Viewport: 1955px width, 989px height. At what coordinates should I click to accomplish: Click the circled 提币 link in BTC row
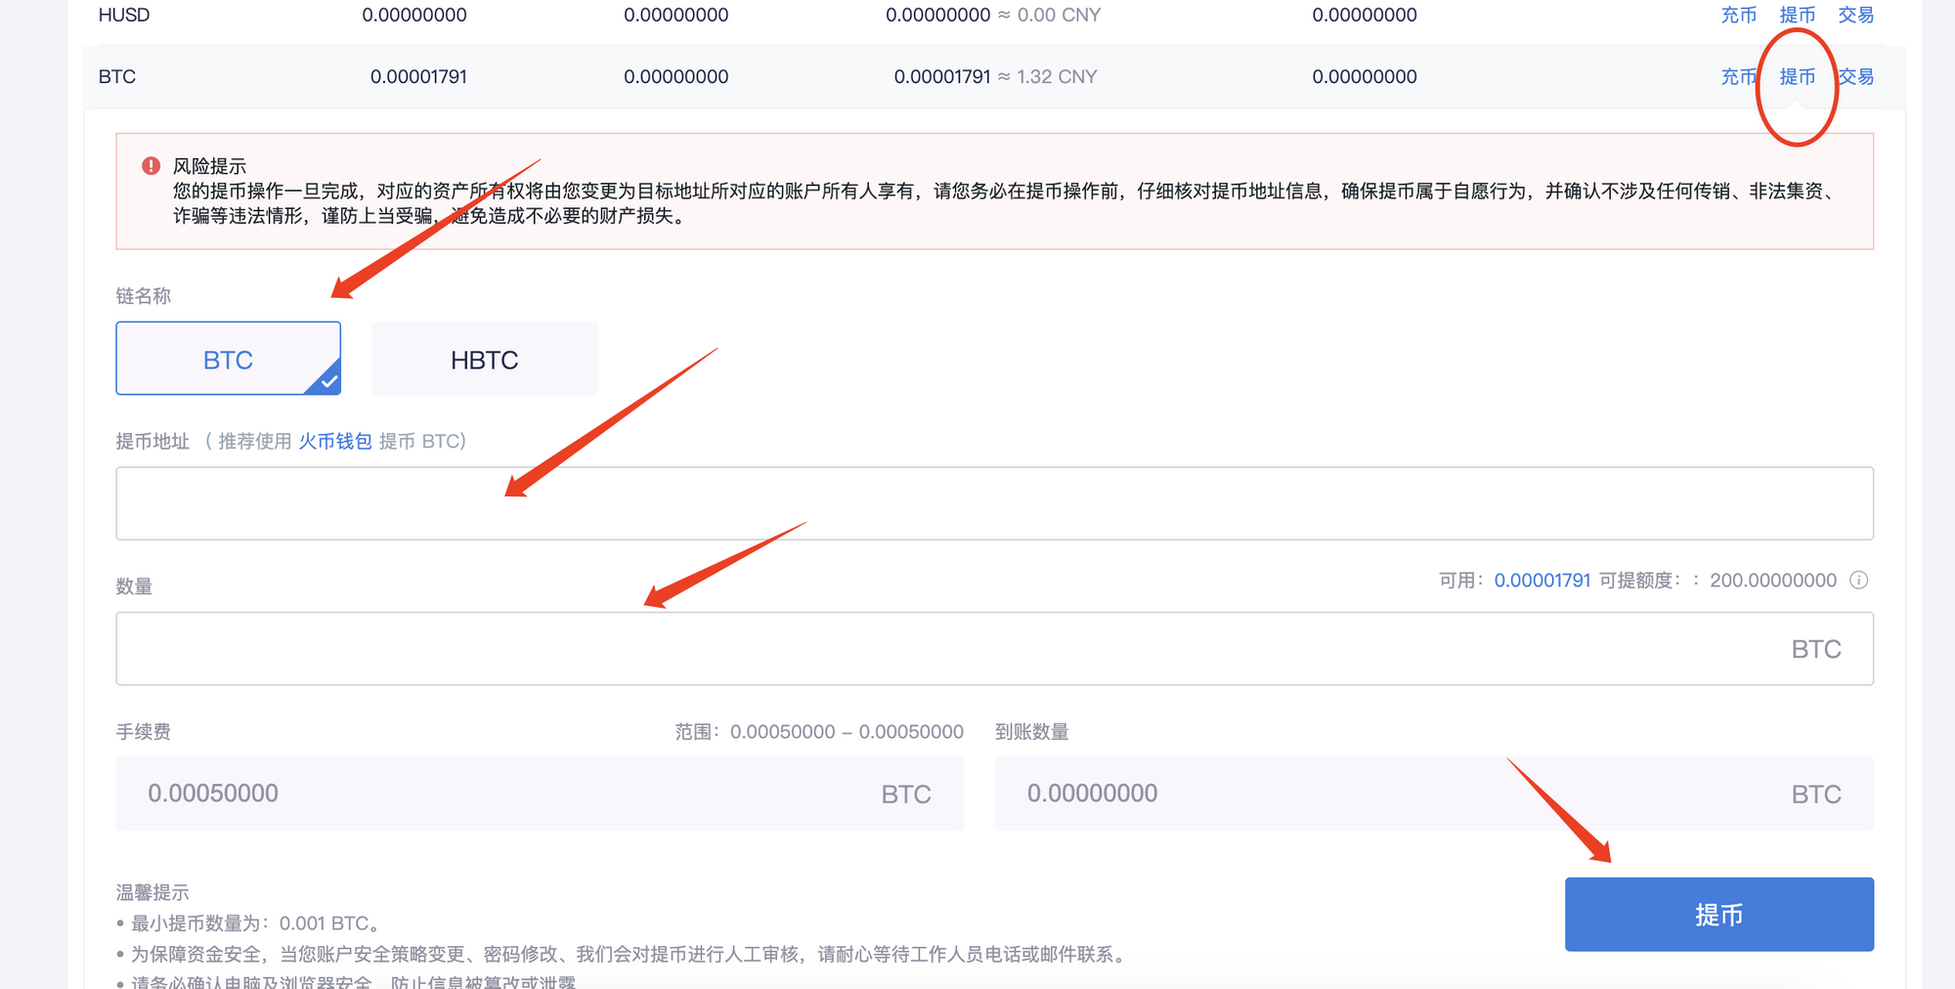pyautogui.click(x=1797, y=76)
